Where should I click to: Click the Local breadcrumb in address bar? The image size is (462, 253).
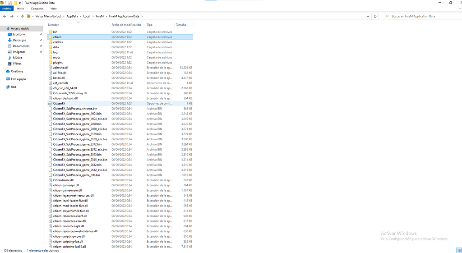(87, 16)
